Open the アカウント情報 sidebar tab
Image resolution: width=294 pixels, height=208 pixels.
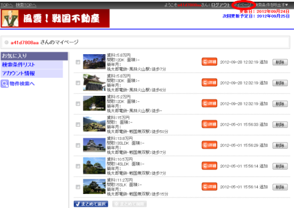click(32, 73)
